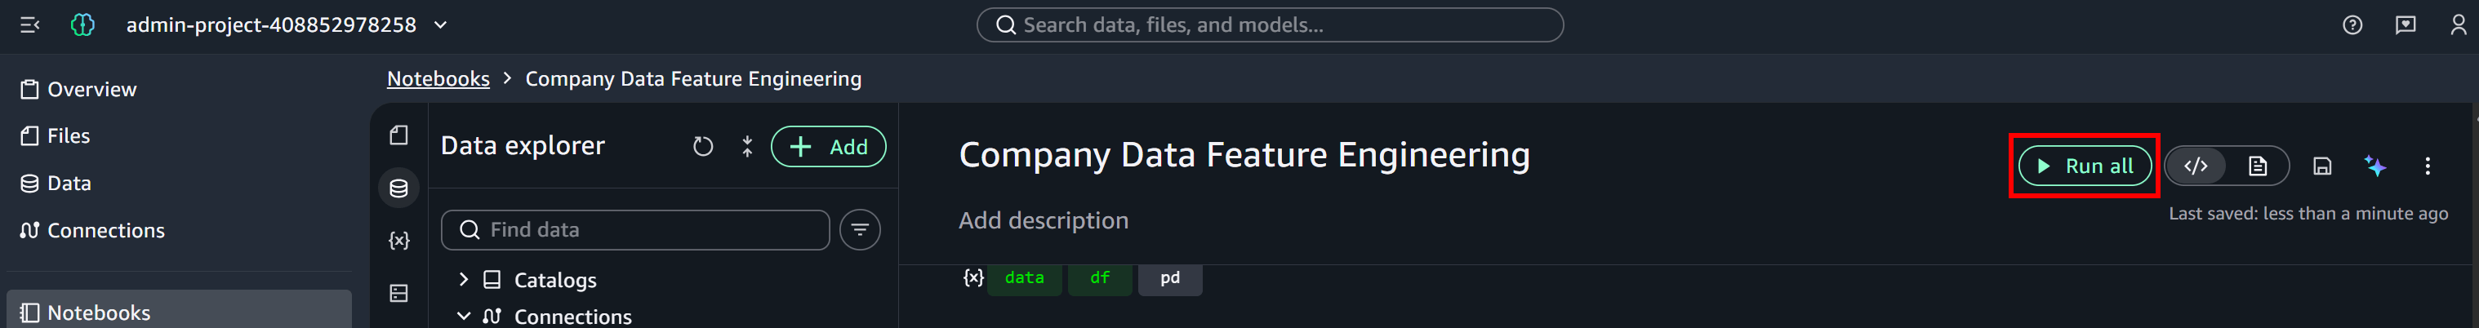2479x328 pixels.
Task: Run all notebook cells
Action: click(x=2085, y=166)
